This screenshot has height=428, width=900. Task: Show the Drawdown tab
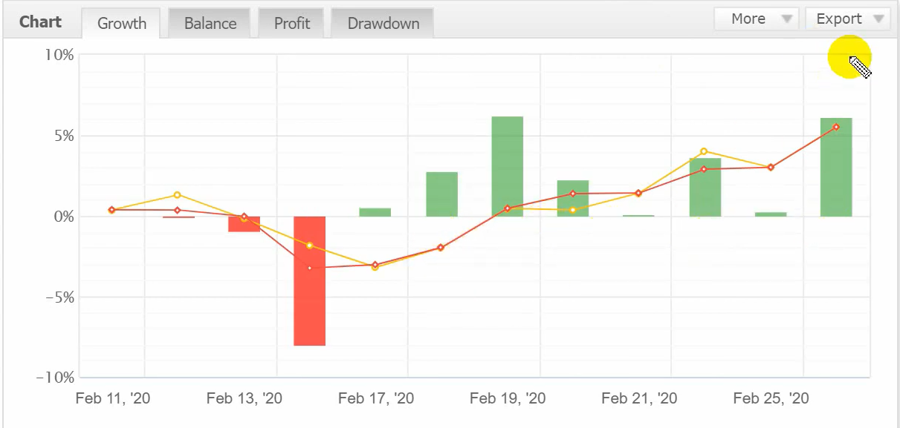click(383, 23)
